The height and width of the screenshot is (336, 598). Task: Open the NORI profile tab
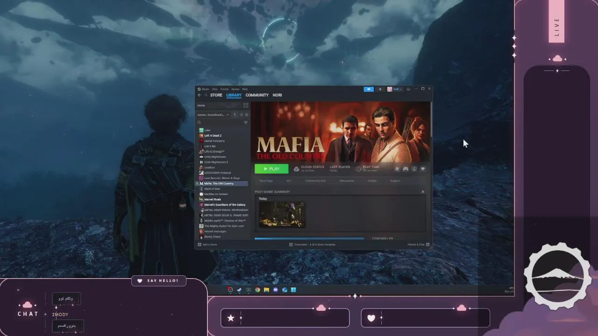pos(277,95)
